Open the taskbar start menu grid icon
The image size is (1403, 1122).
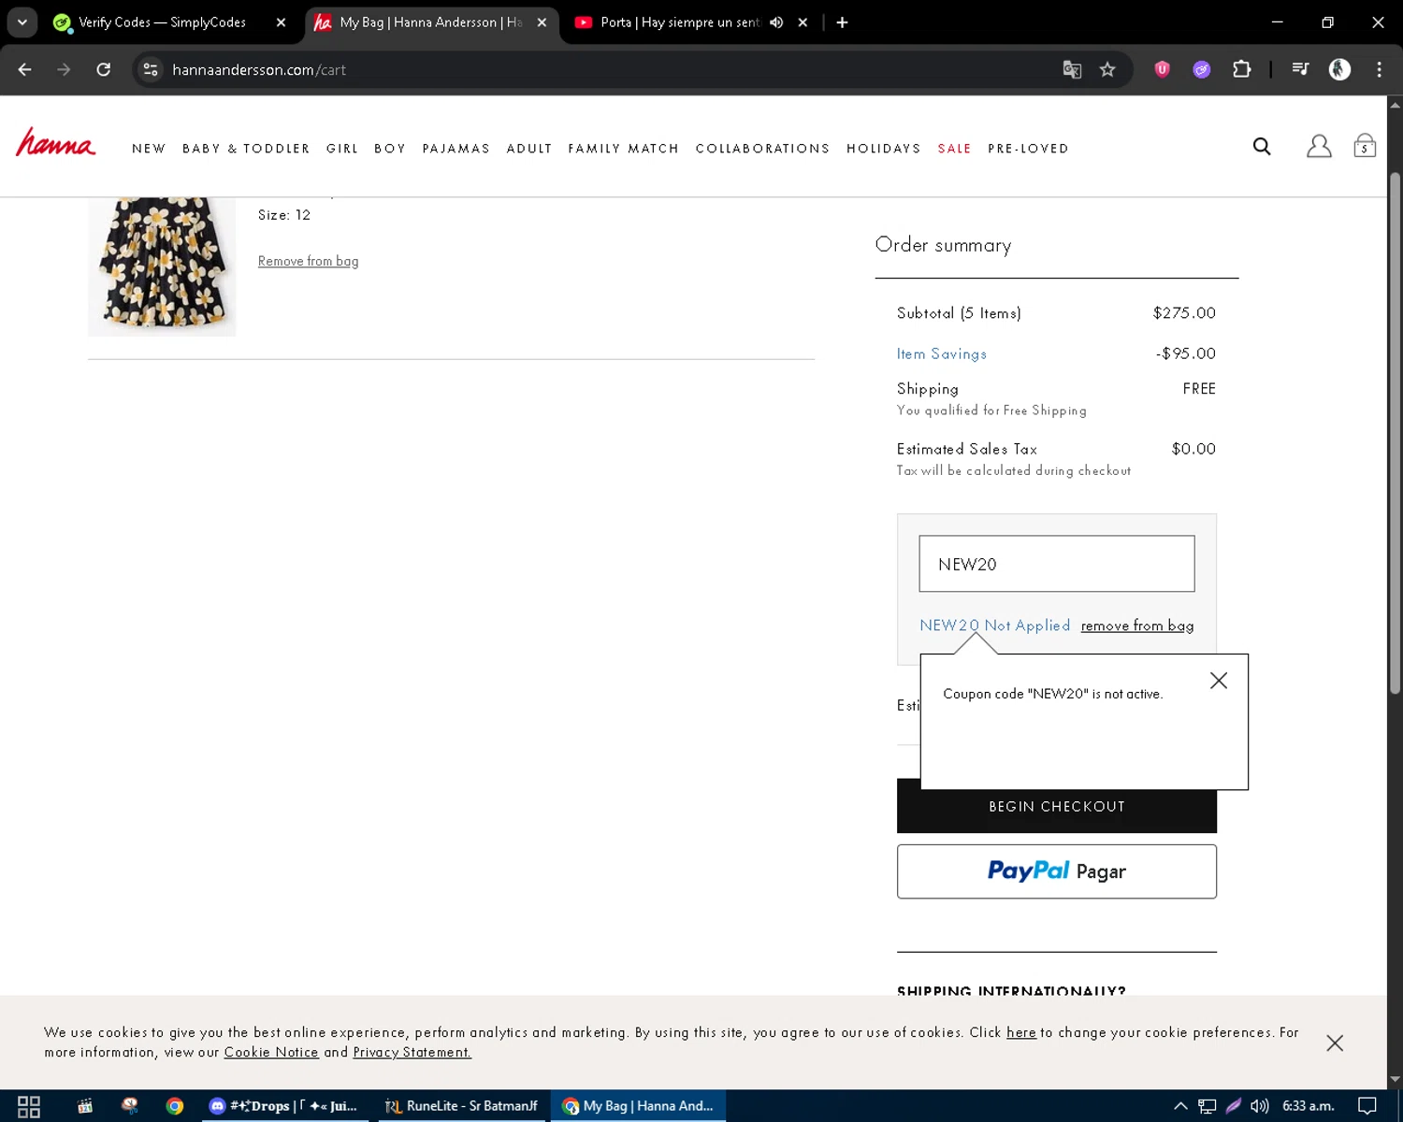pos(29,1106)
